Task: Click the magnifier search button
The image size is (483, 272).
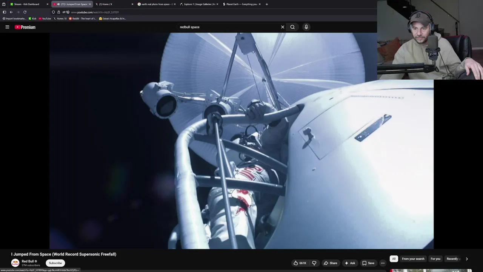Action: [x=292, y=27]
